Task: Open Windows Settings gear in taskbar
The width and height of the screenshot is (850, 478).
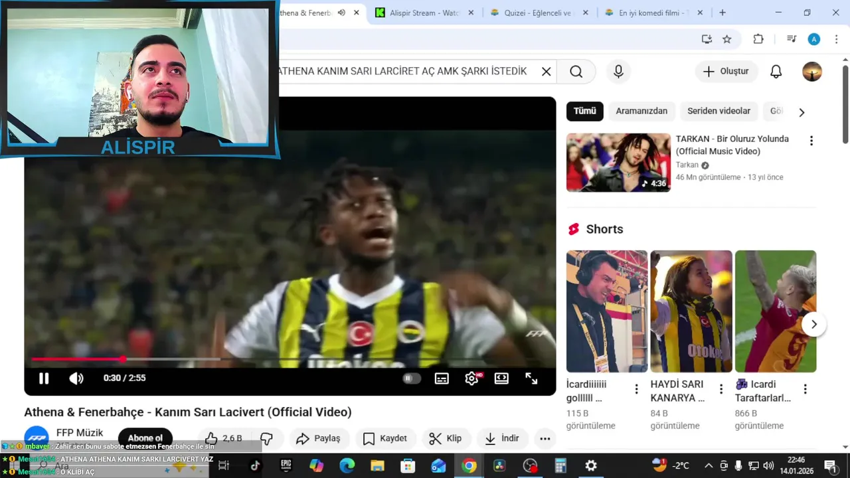Action: (x=591, y=466)
